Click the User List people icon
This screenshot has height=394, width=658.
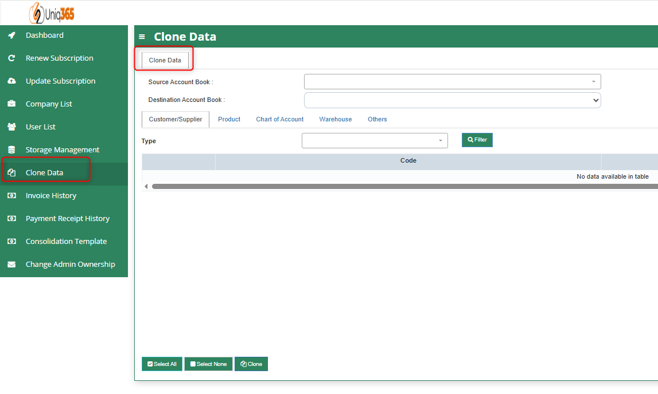pos(11,127)
